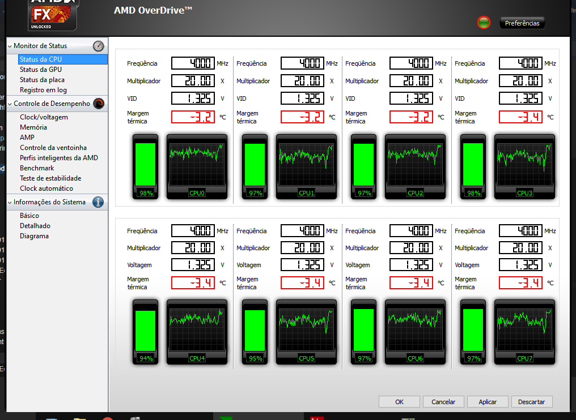Click the CPU1 usage graph
This screenshot has height=420, width=576.
(306, 166)
